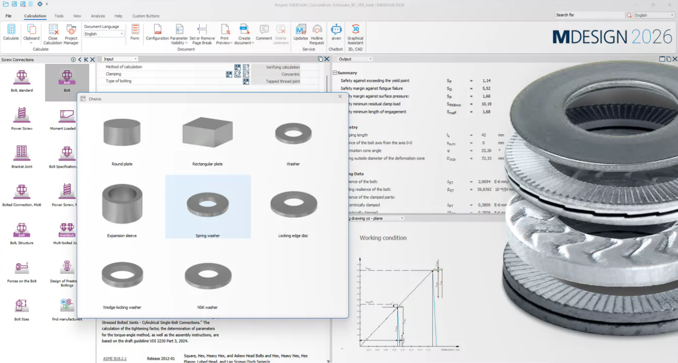
Task: Close the Screw Connections panel
Action: point(93,60)
